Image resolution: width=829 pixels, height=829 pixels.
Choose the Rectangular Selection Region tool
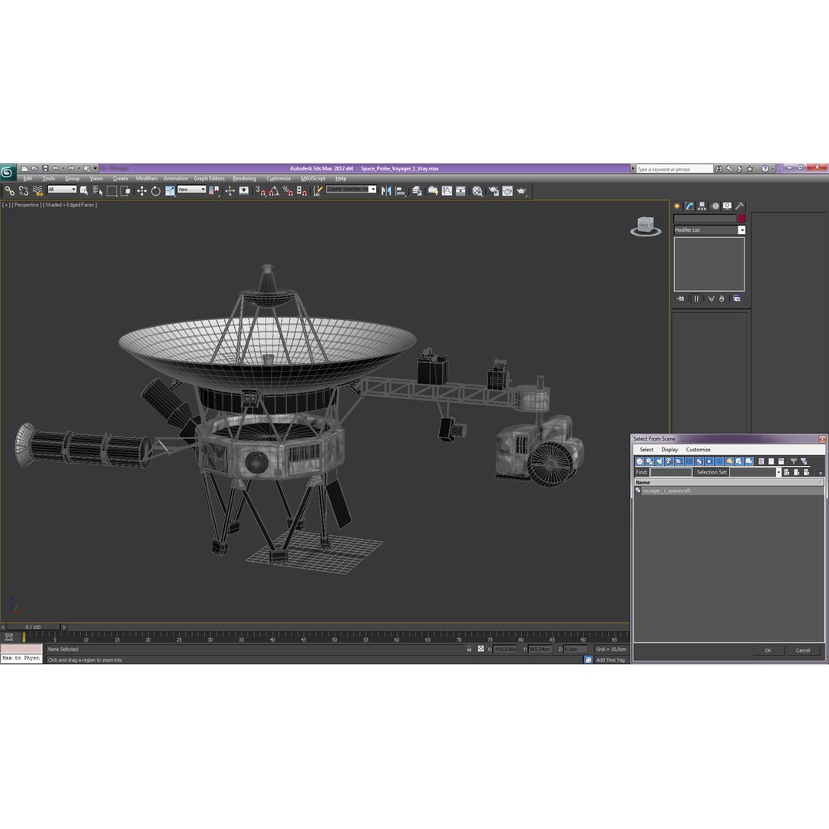click(x=111, y=191)
